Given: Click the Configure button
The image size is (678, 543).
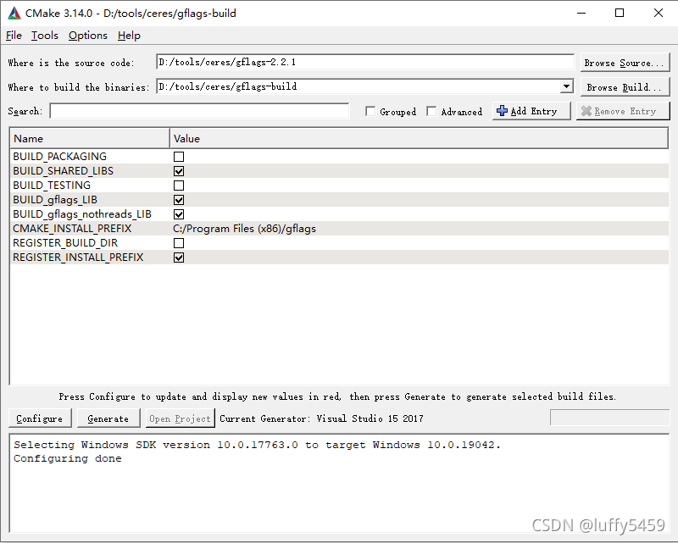Looking at the screenshot, I should click(40, 418).
